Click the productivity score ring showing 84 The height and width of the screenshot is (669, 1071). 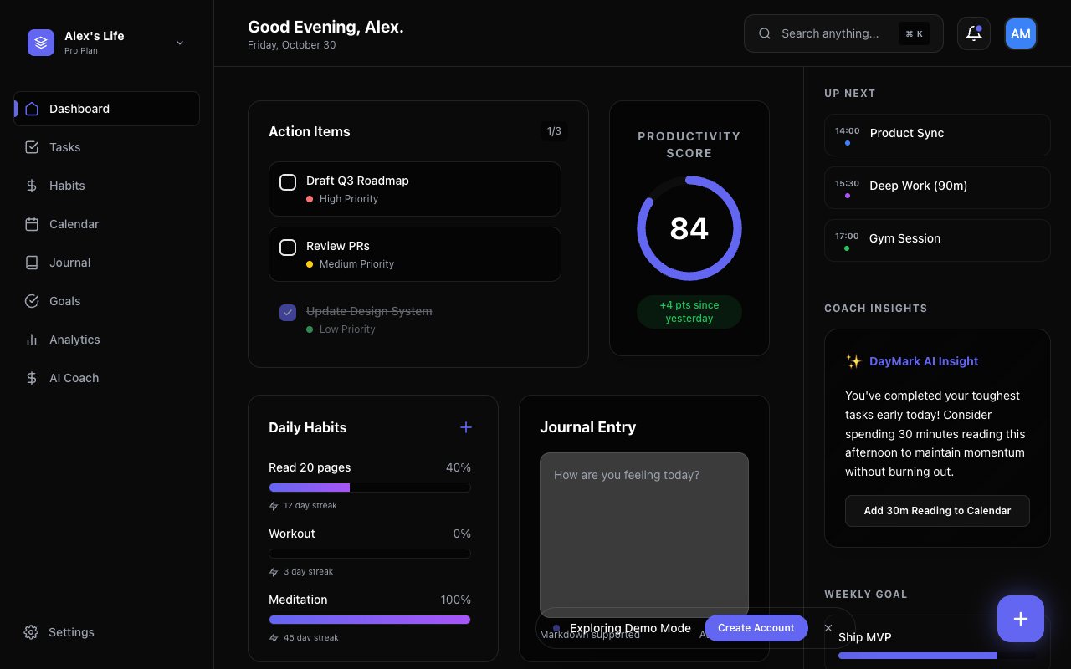click(689, 228)
